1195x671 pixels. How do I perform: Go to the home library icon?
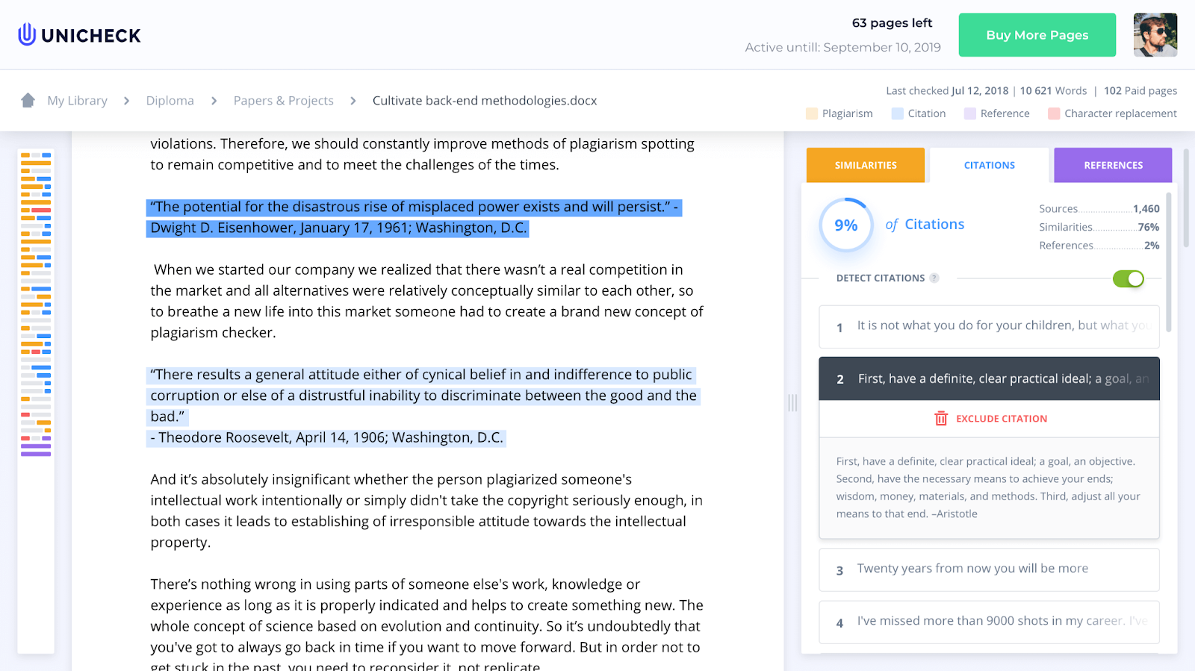28,100
